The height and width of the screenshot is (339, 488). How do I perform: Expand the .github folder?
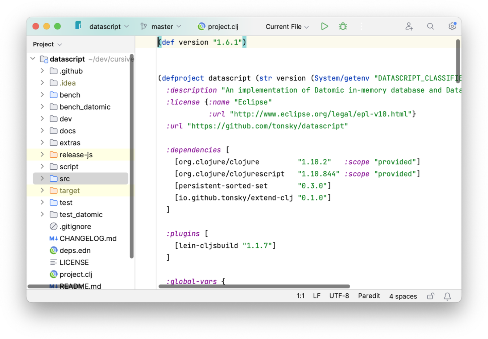(42, 71)
